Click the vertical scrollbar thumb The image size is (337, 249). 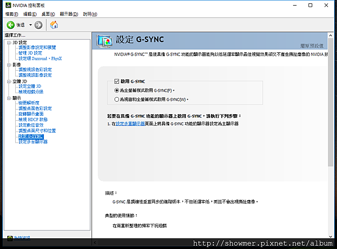coord(331,102)
